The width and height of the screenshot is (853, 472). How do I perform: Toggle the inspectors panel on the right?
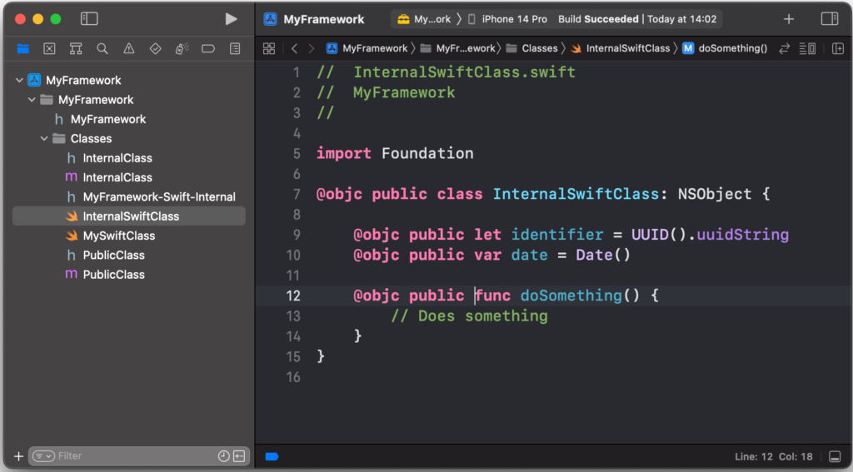[830, 19]
